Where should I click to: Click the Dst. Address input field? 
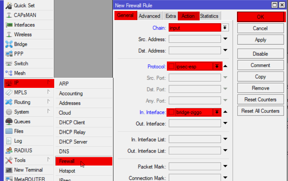[195, 51]
